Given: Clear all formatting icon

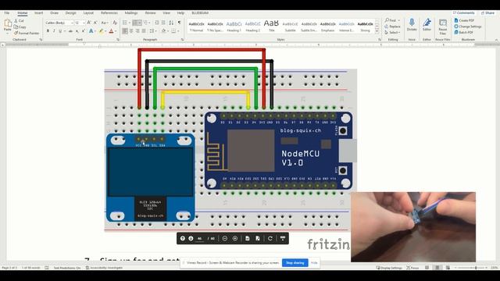Looking at the screenshot, I should [x=115, y=23].
